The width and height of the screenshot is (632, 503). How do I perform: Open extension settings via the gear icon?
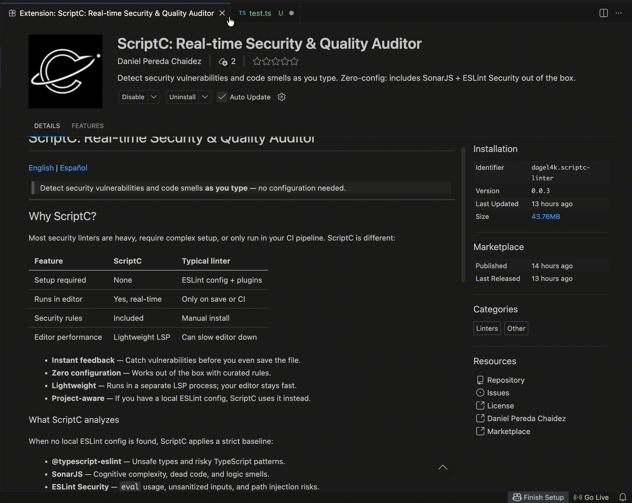pos(281,97)
